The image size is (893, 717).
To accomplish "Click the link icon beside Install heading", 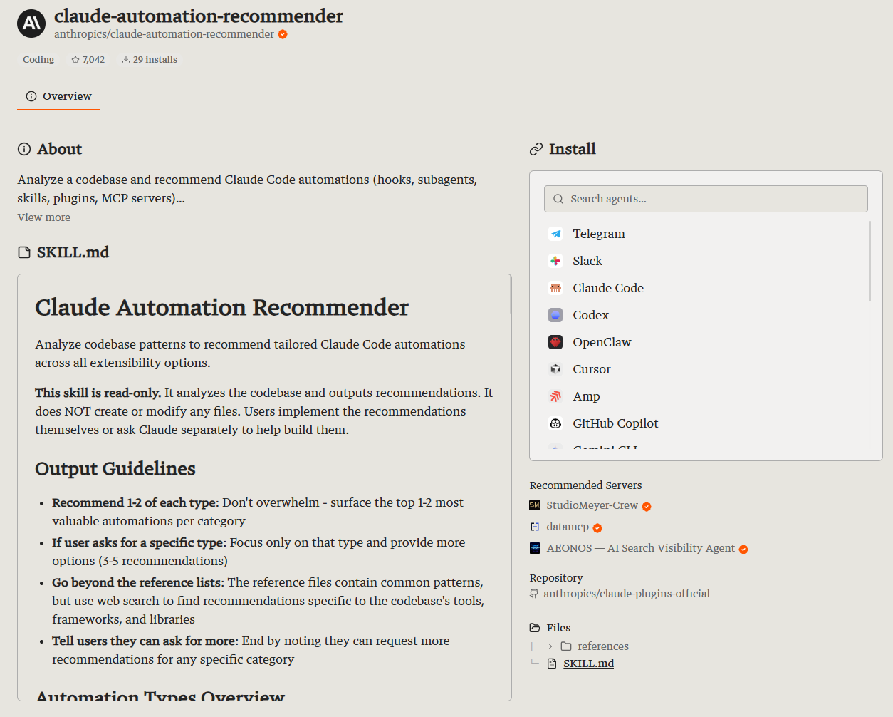I will coord(536,149).
